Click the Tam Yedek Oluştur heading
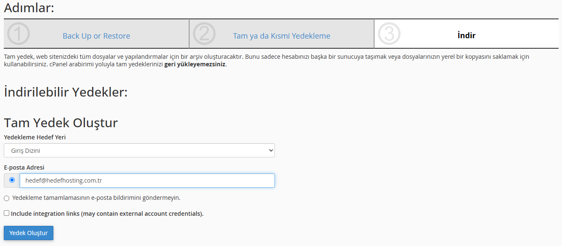The width and height of the screenshot is (562, 246). click(61, 123)
